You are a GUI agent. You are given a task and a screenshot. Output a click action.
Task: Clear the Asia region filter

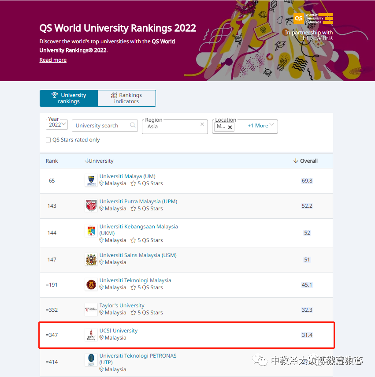pos(202,124)
